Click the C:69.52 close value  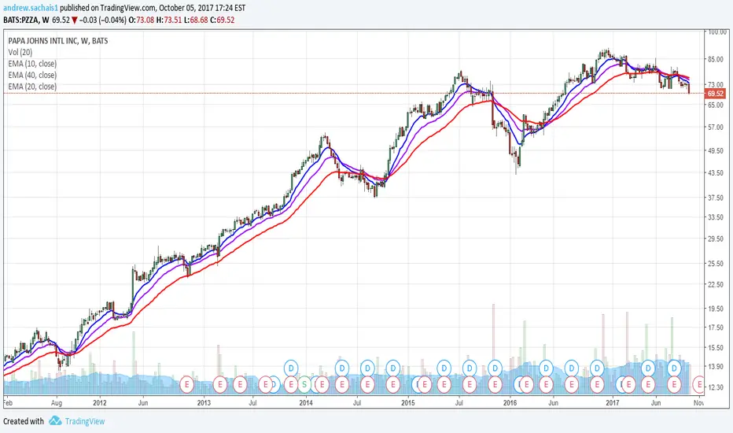pos(222,20)
